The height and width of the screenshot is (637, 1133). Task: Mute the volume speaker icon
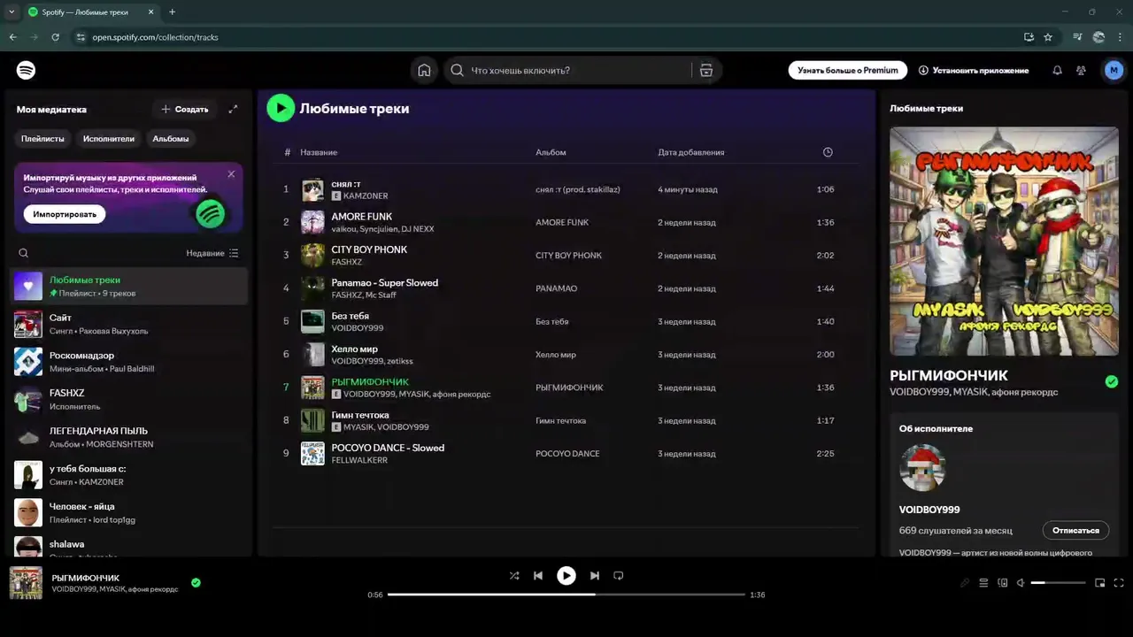[x=1021, y=583]
